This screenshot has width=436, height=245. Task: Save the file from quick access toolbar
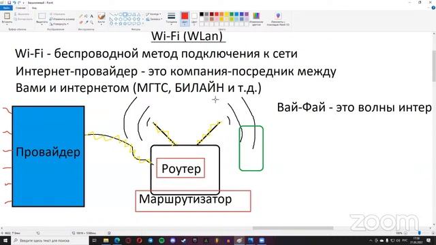tap(9, 3)
